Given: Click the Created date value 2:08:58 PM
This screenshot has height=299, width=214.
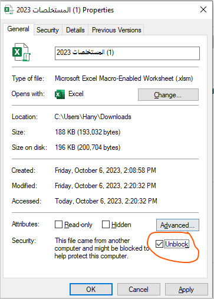Looking at the screenshot, I should tap(106, 170).
